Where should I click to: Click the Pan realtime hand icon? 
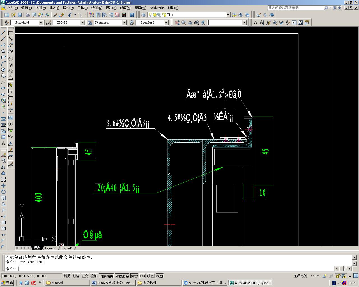(x=177, y=22)
